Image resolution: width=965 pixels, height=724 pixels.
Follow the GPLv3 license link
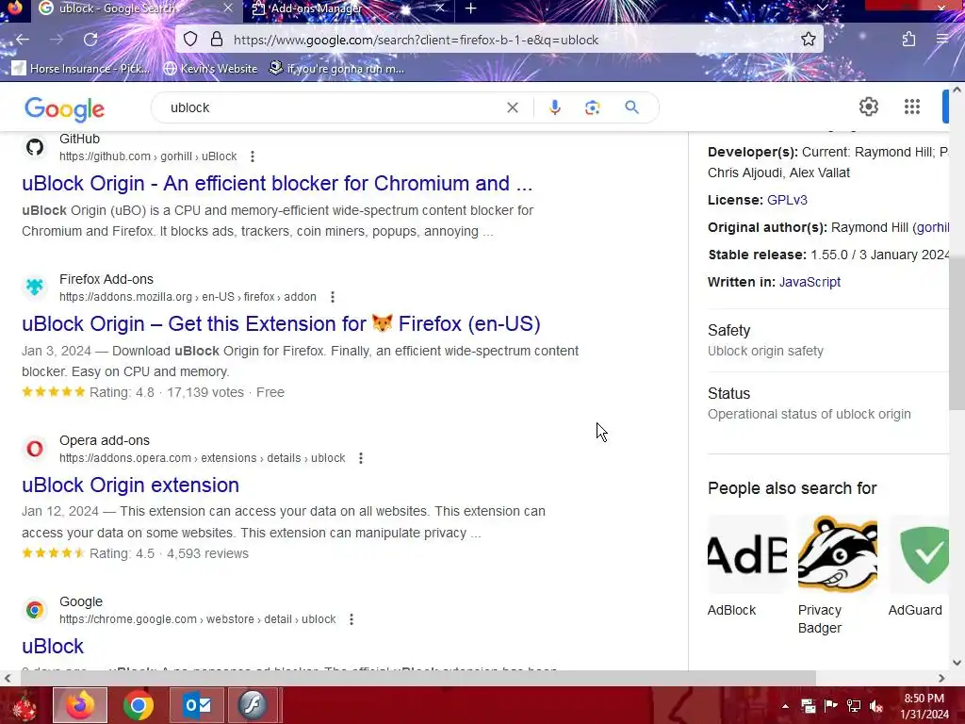787,200
